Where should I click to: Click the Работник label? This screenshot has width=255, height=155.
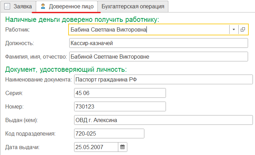pos(17,30)
